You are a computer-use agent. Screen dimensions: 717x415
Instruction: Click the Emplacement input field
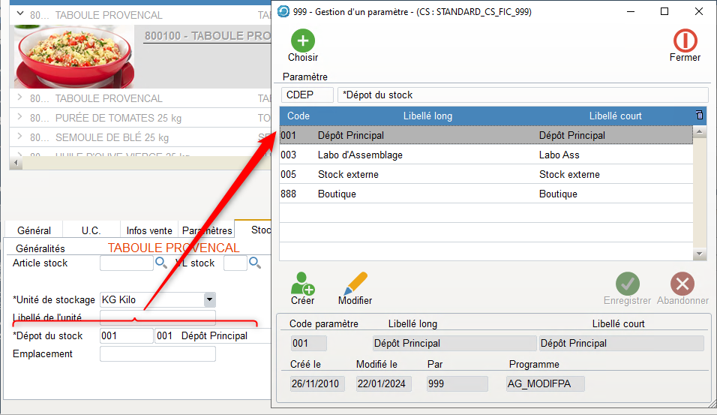157,354
